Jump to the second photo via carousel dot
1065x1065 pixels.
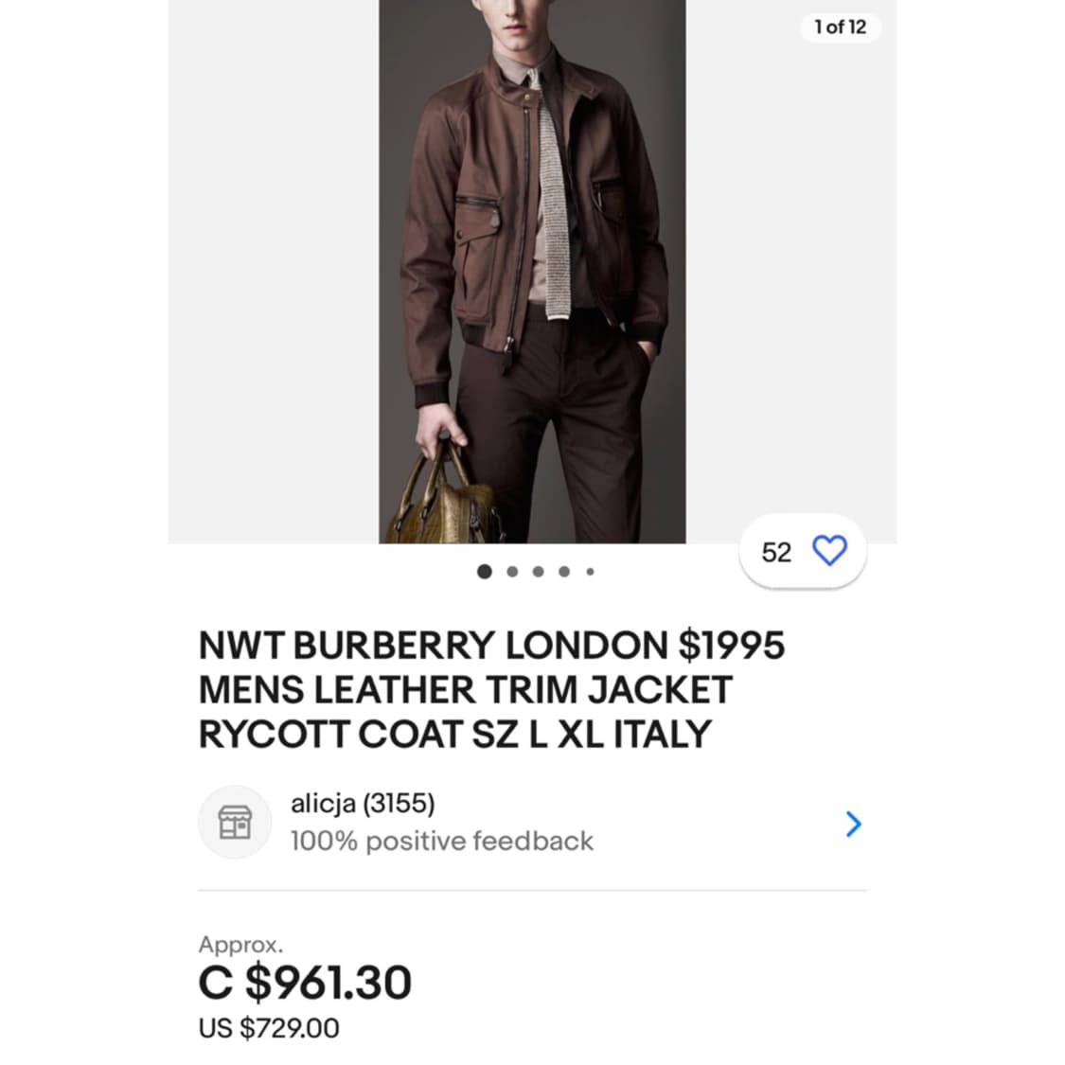tap(512, 572)
